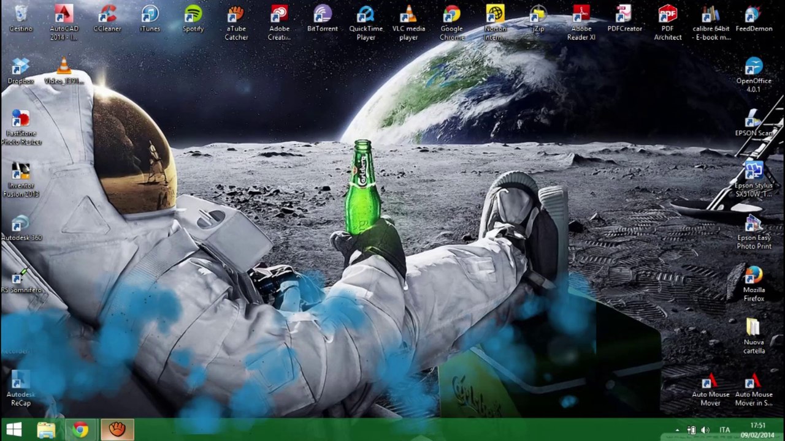Change the ITA input language

[x=725, y=430]
